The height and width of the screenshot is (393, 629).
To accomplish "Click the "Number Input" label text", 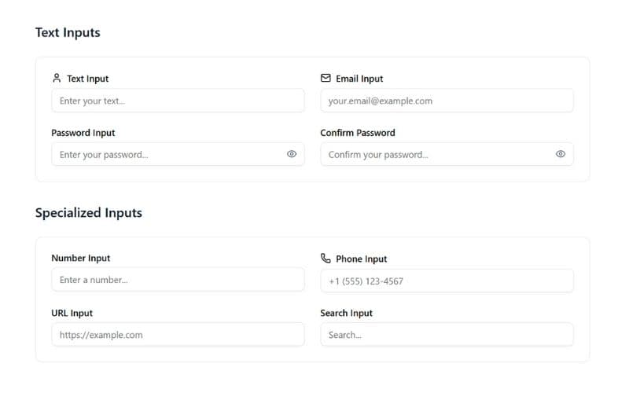I will (x=81, y=258).
